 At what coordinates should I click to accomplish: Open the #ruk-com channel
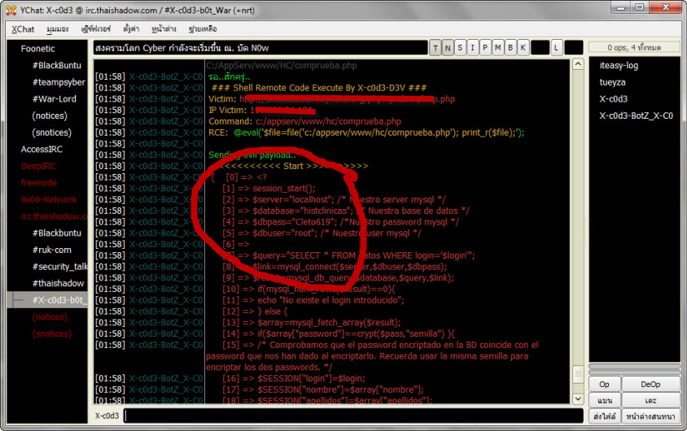tap(52, 250)
